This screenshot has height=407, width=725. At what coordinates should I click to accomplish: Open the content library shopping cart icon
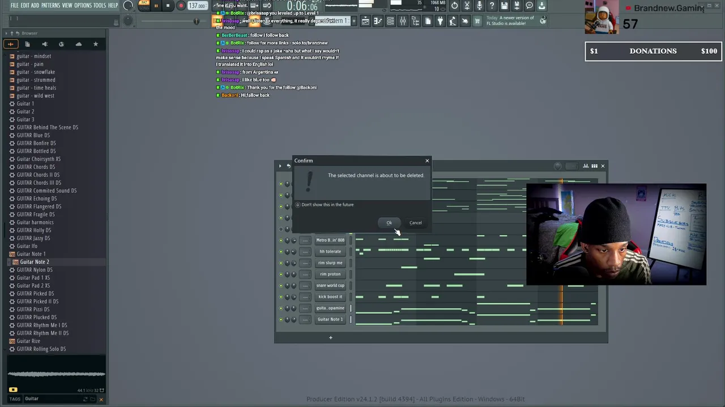477,21
